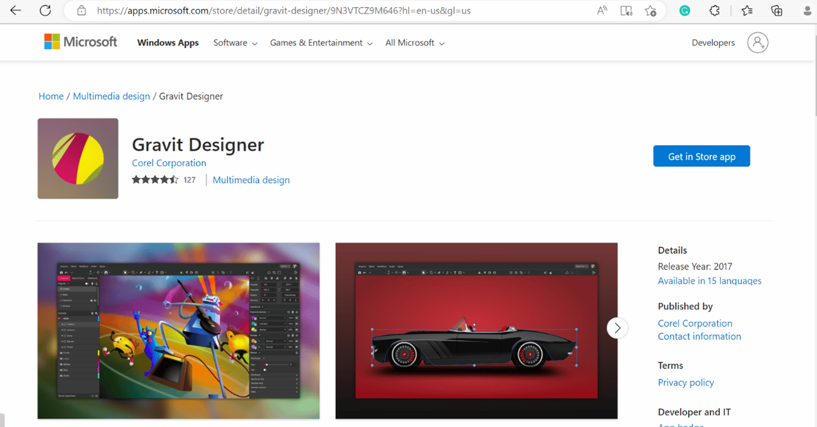Screen dimensions: 817x427
Task: Click the address bar URL
Action: (x=284, y=11)
